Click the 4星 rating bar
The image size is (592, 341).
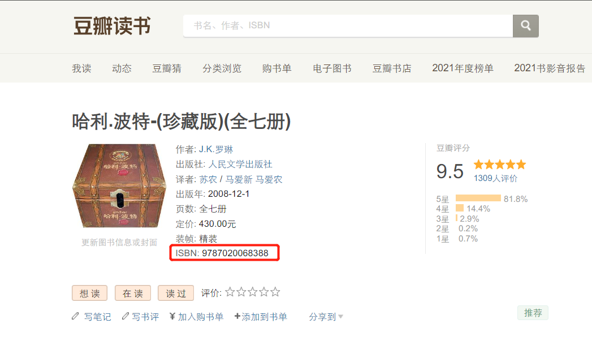point(460,208)
